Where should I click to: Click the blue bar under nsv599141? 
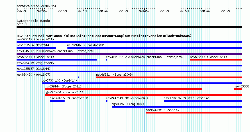[56, 60]
